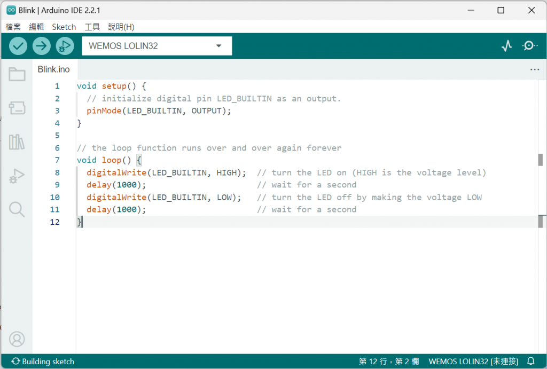Maximize the Arduino IDE window
Image resolution: width=547 pixels, height=369 pixels.
point(501,10)
